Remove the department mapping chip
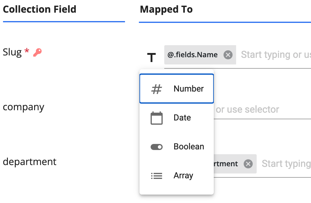Image resolution: width=311 pixels, height=203 pixels. point(248,164)
